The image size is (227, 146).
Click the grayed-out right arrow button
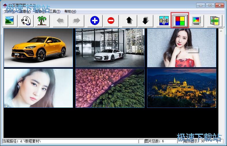pos(77,21)
